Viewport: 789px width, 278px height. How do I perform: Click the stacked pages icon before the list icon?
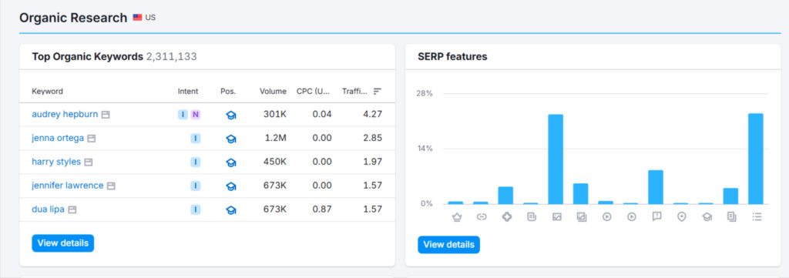(732, 217)
